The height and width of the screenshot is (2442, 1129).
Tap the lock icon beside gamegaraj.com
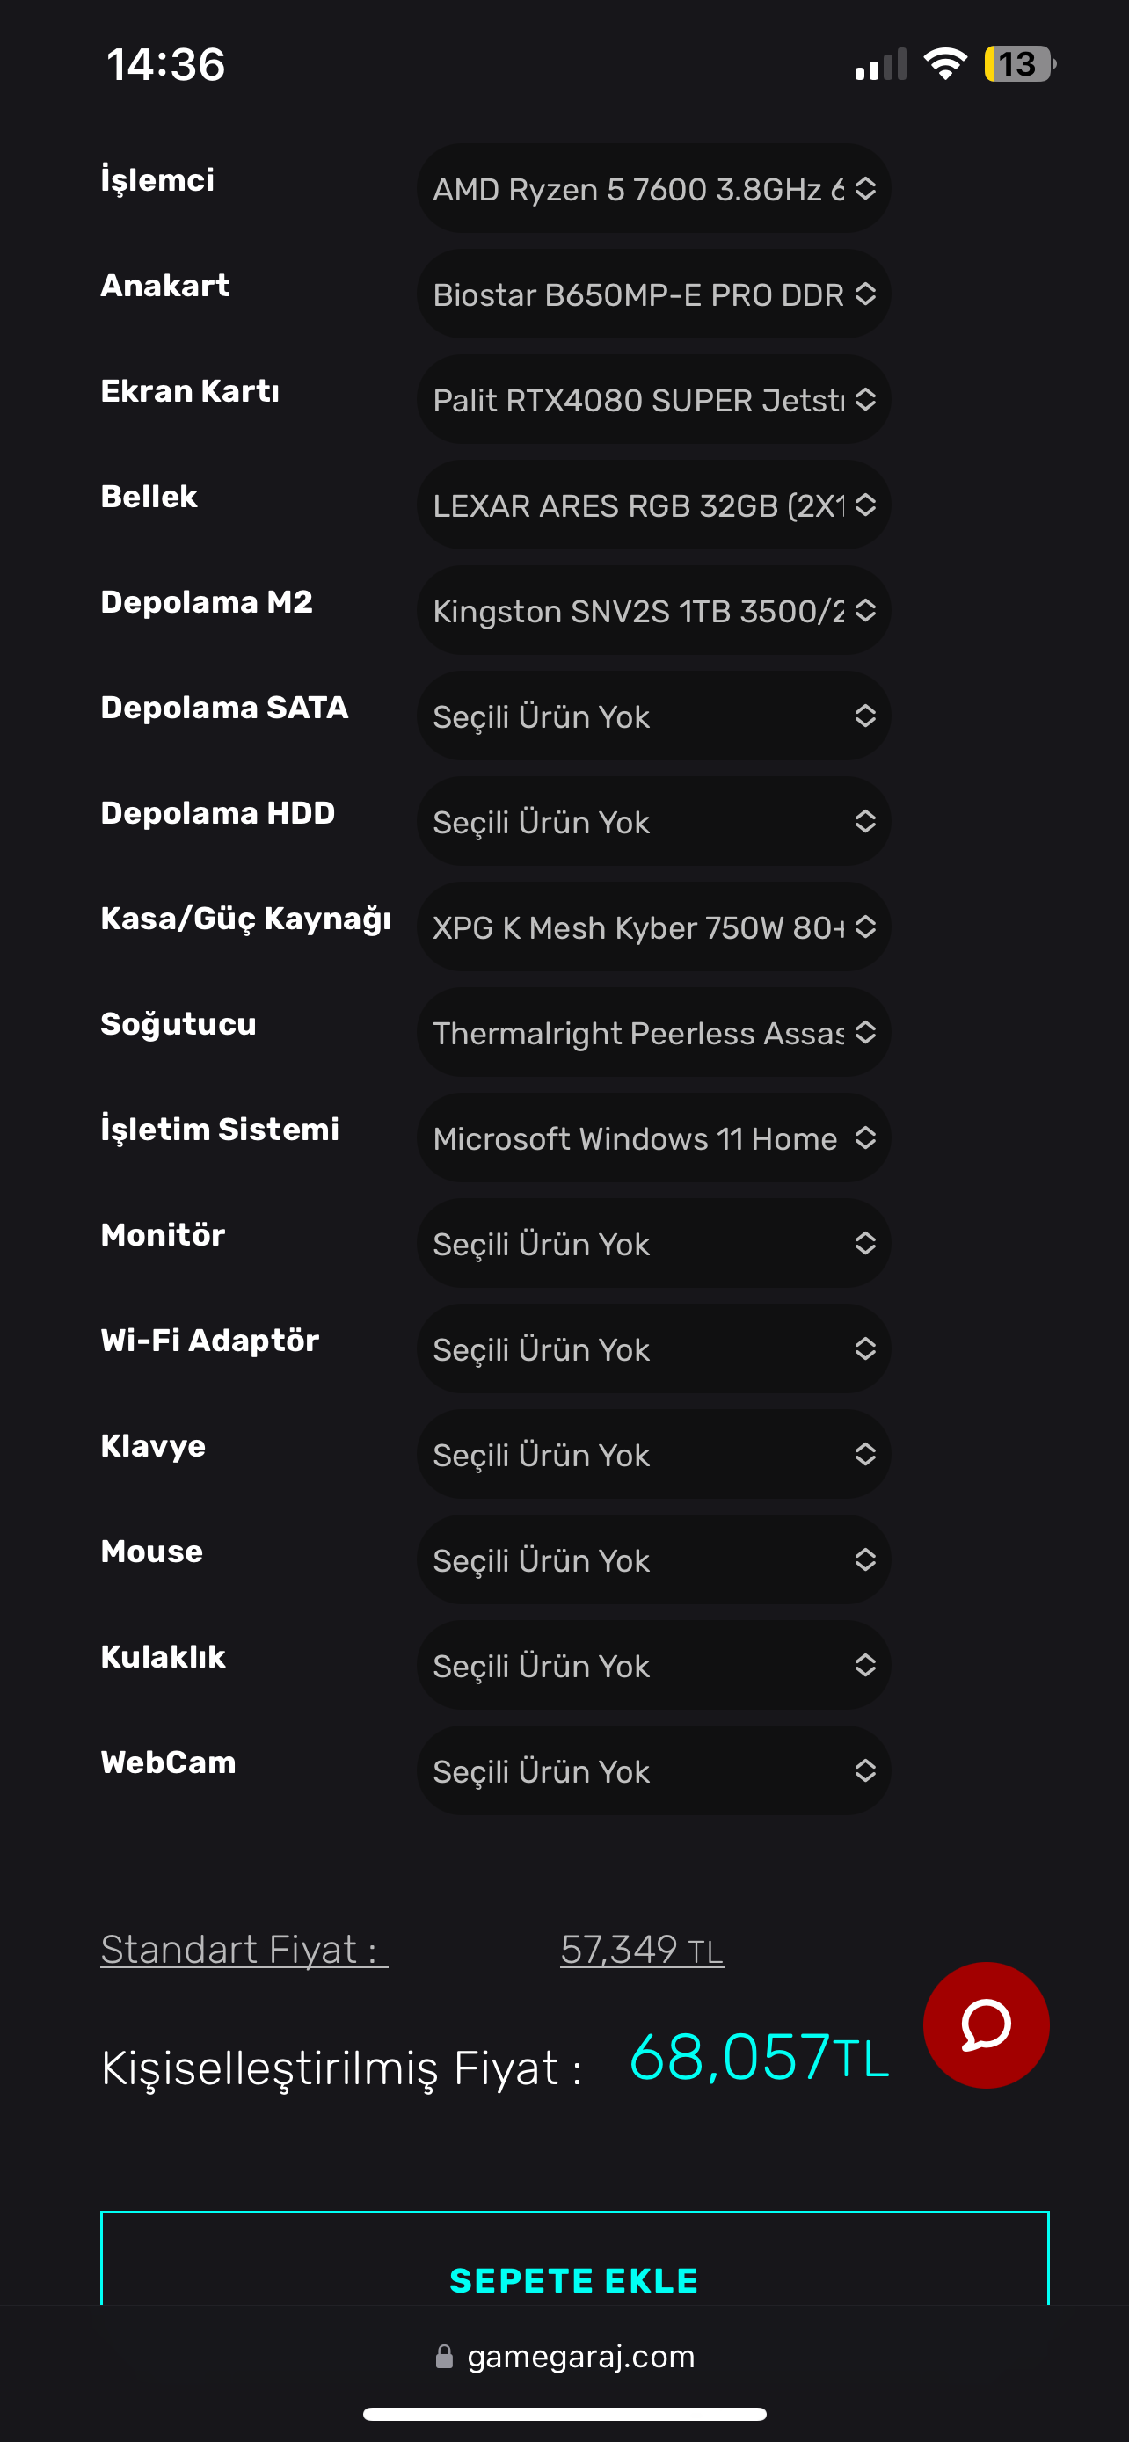tap(444, 2357)
